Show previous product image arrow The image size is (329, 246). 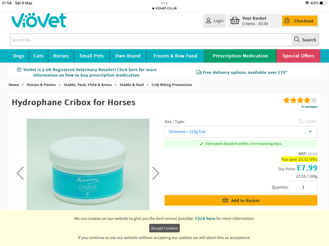[x=20, y=173]
